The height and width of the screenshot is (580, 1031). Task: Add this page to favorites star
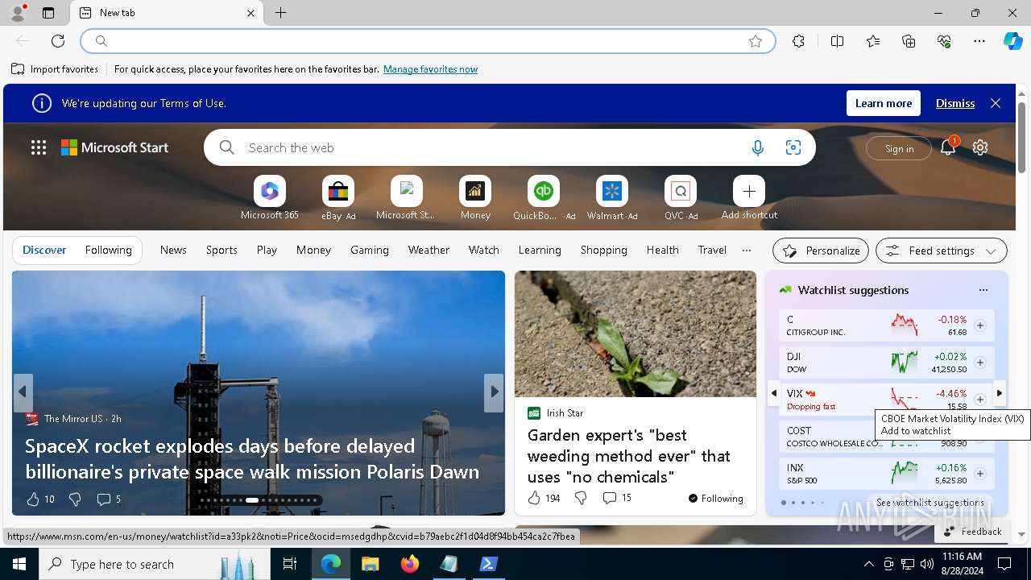(756, 41)
